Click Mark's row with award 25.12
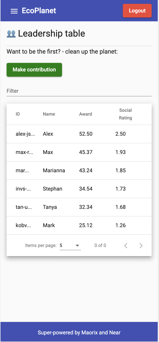Screen dimensions: 159x342 point(79,225)
